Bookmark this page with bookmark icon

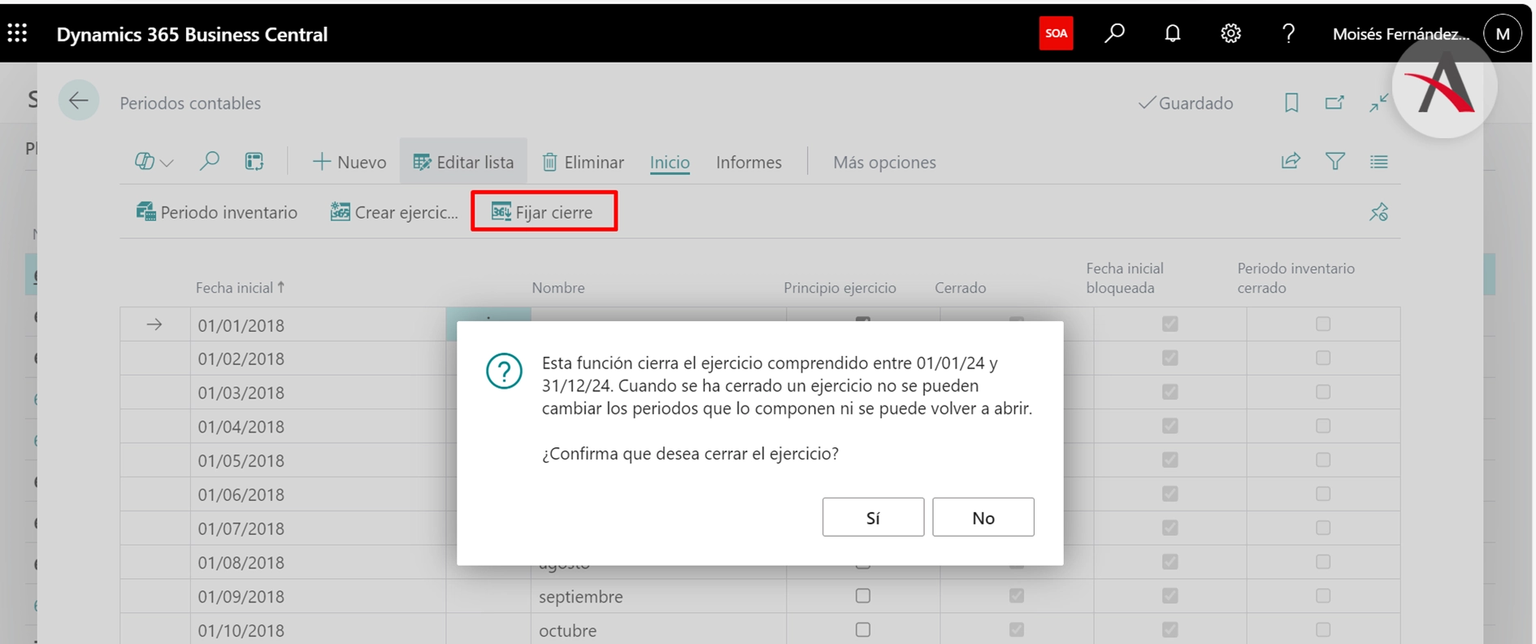coord(1291,103)
